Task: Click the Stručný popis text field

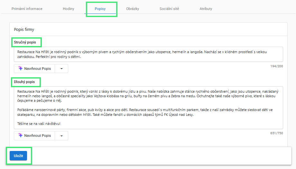Action: [148, 54]
